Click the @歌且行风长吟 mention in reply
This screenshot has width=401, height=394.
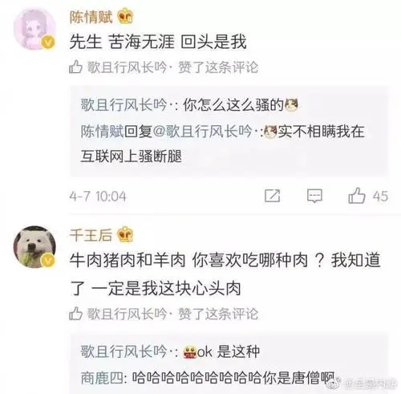tap(202, 132)
